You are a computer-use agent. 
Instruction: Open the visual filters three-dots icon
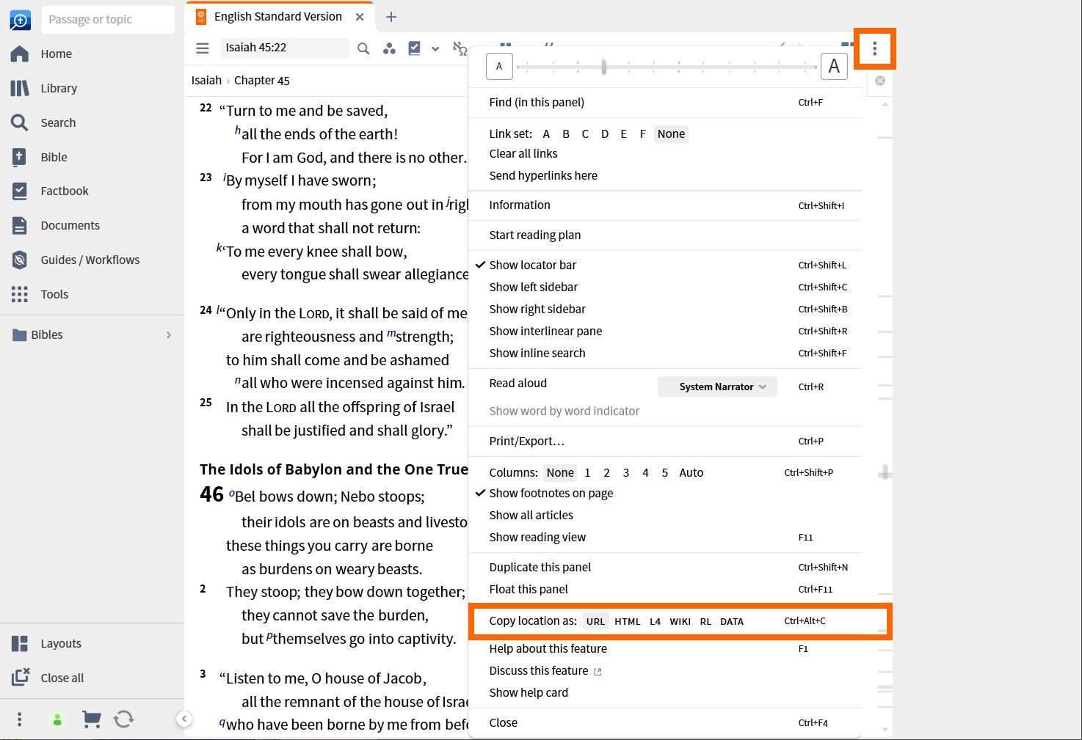(390, 48)
